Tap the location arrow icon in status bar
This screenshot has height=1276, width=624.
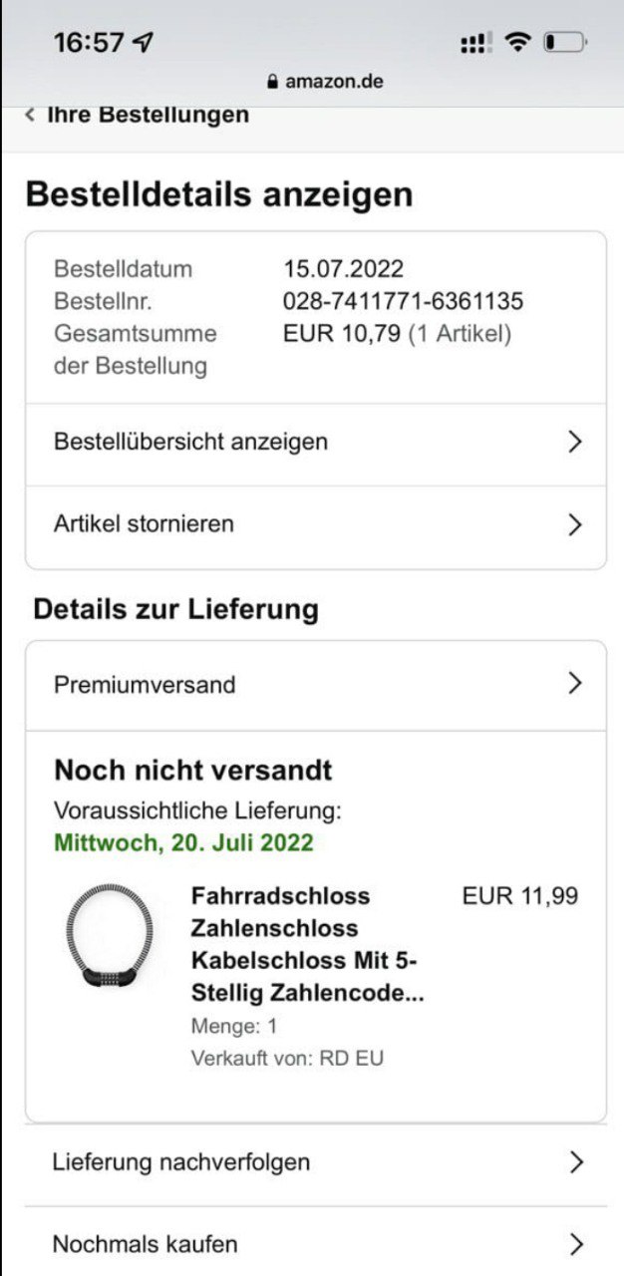click(x=144, y=43)
